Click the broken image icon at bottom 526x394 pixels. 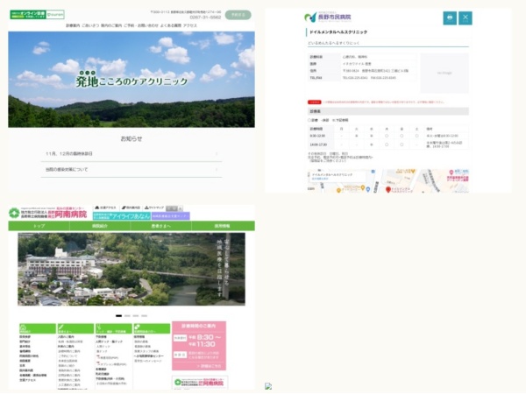(268, 386)
